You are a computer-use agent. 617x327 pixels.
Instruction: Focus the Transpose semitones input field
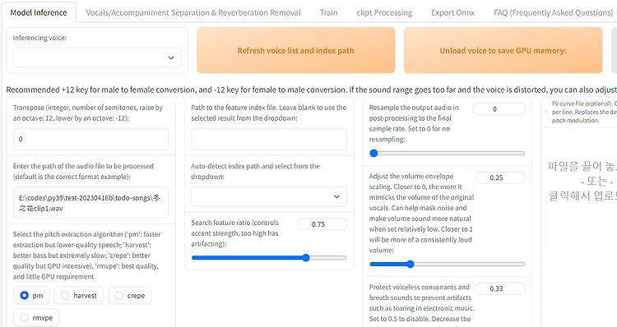click(x=90, y=139)
